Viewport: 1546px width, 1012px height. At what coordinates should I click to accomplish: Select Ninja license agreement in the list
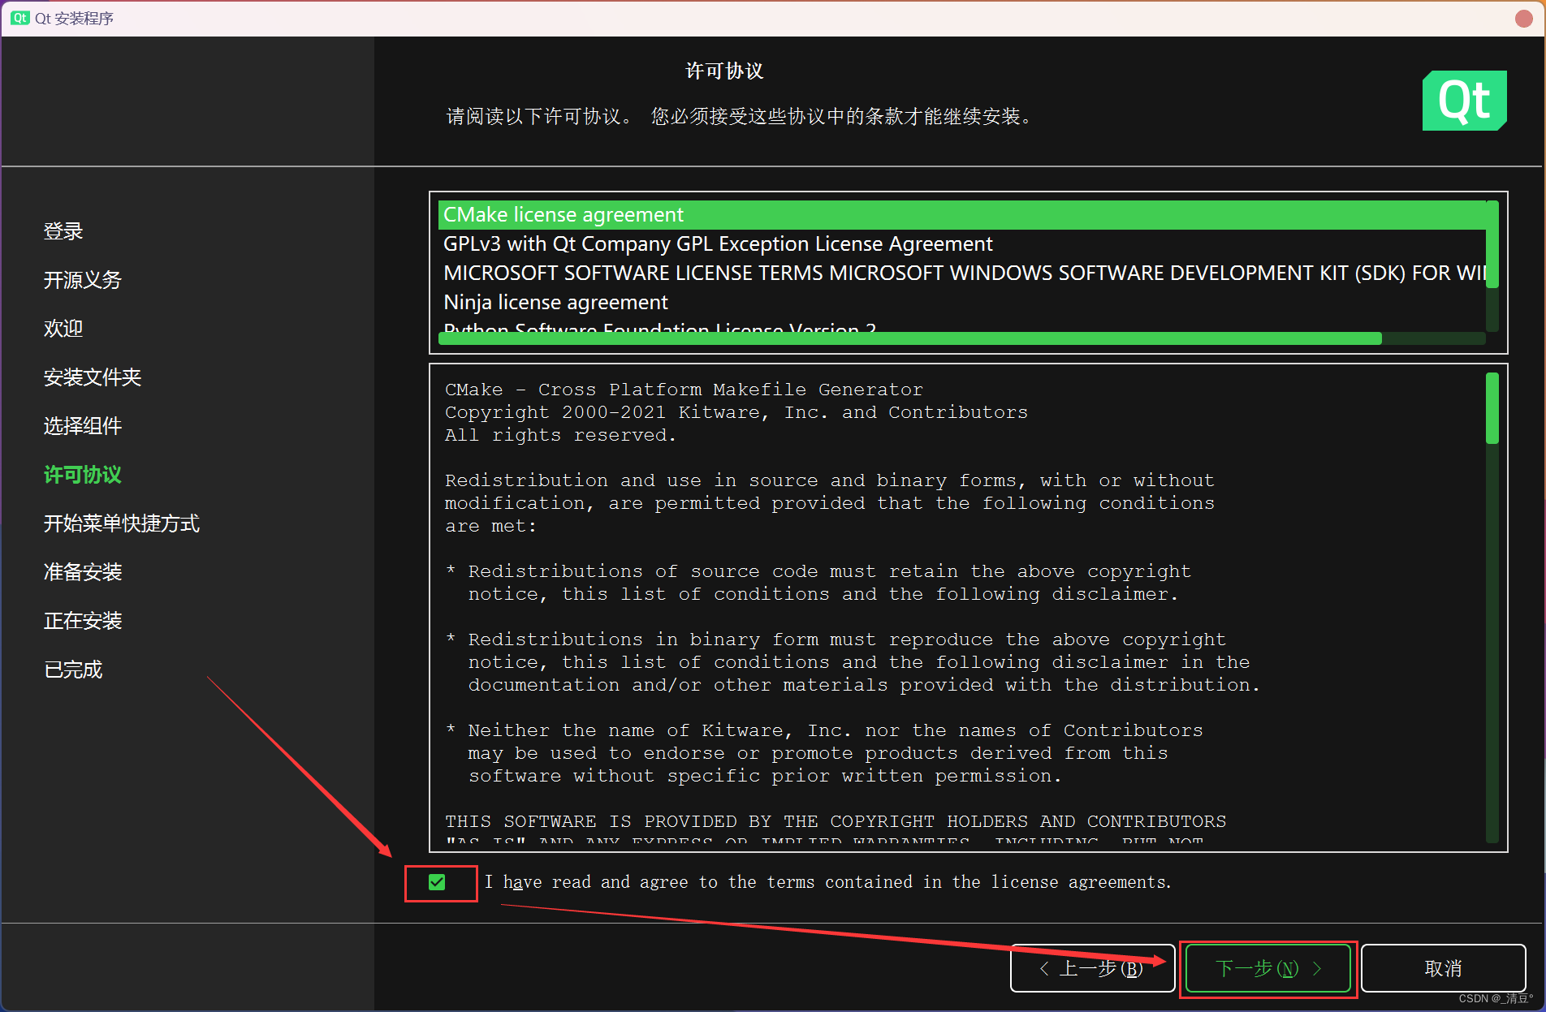point(961,303)
